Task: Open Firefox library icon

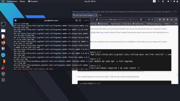Action: click(x=160, y=19)
